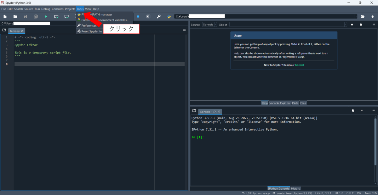Go to Help pane home page
This screenshot has width=378, height=195.
pyautogui.click(x=352, y=25)
